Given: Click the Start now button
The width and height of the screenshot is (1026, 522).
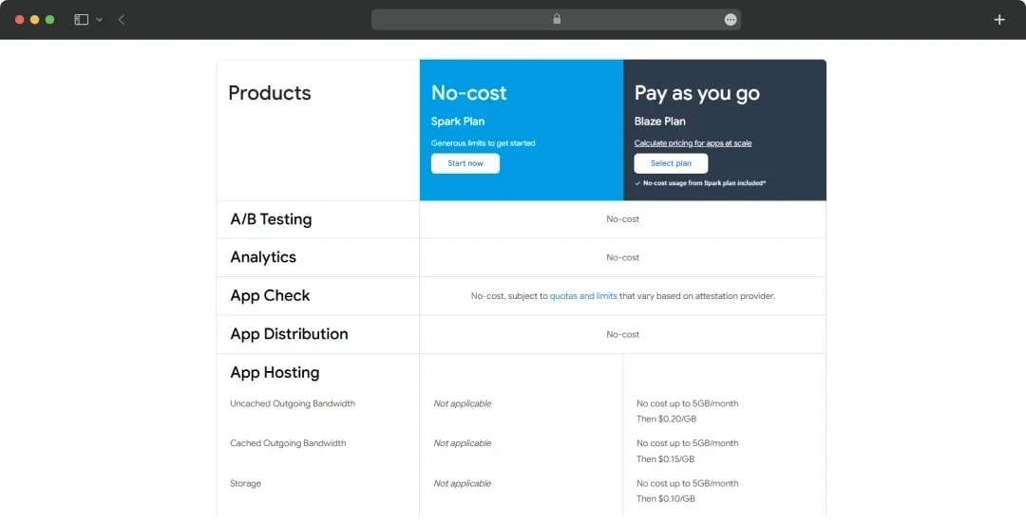Looking at the screenshot, I should point(465,163).
